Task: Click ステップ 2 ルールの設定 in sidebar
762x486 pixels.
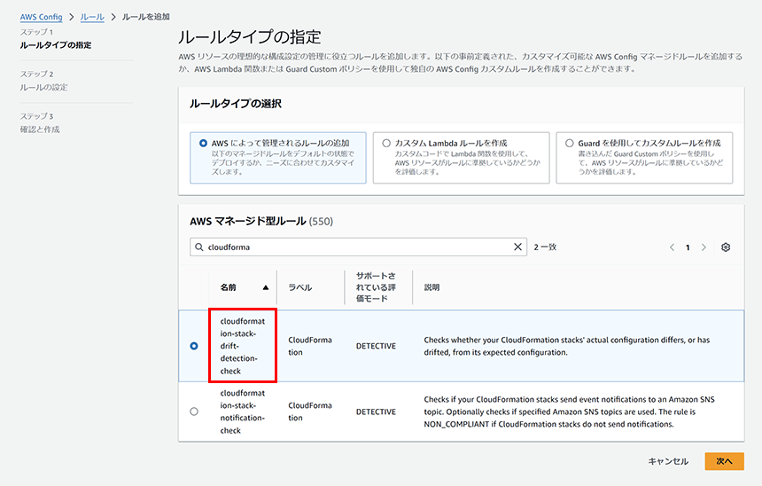Action: (43, 81)
